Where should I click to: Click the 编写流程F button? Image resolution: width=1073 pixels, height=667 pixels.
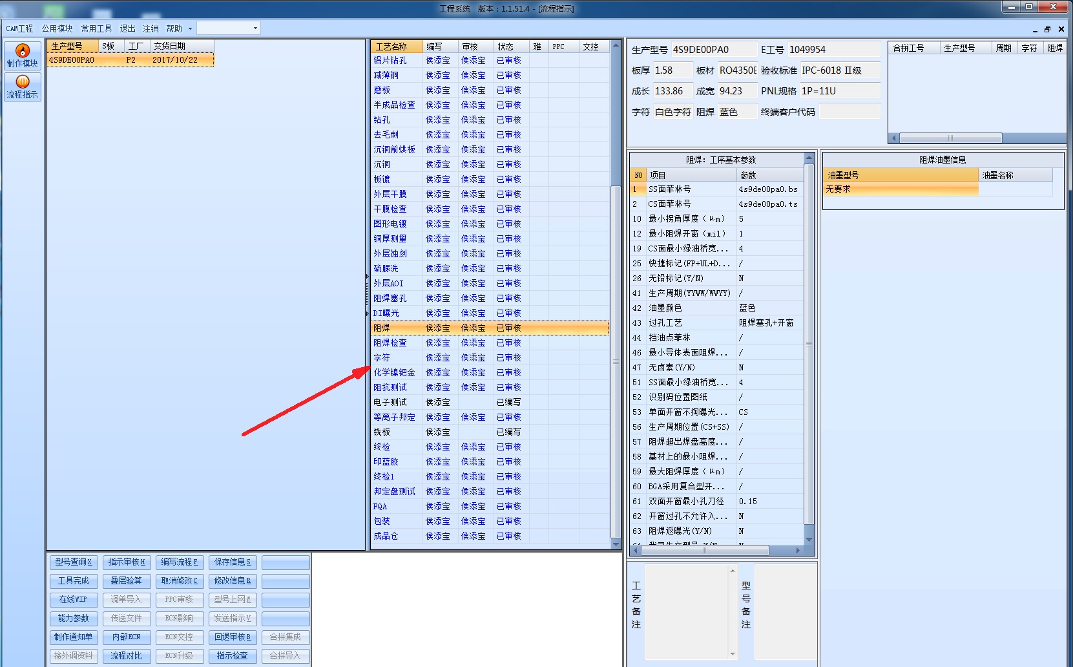point(180,562)
